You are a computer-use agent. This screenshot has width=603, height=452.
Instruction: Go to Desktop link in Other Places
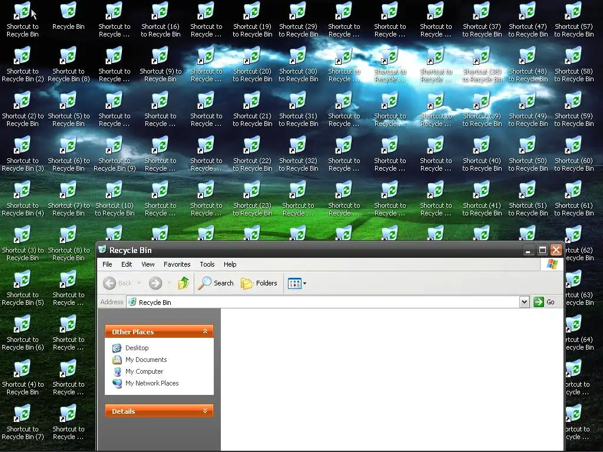pyautogui.click(x=130, y=348)
